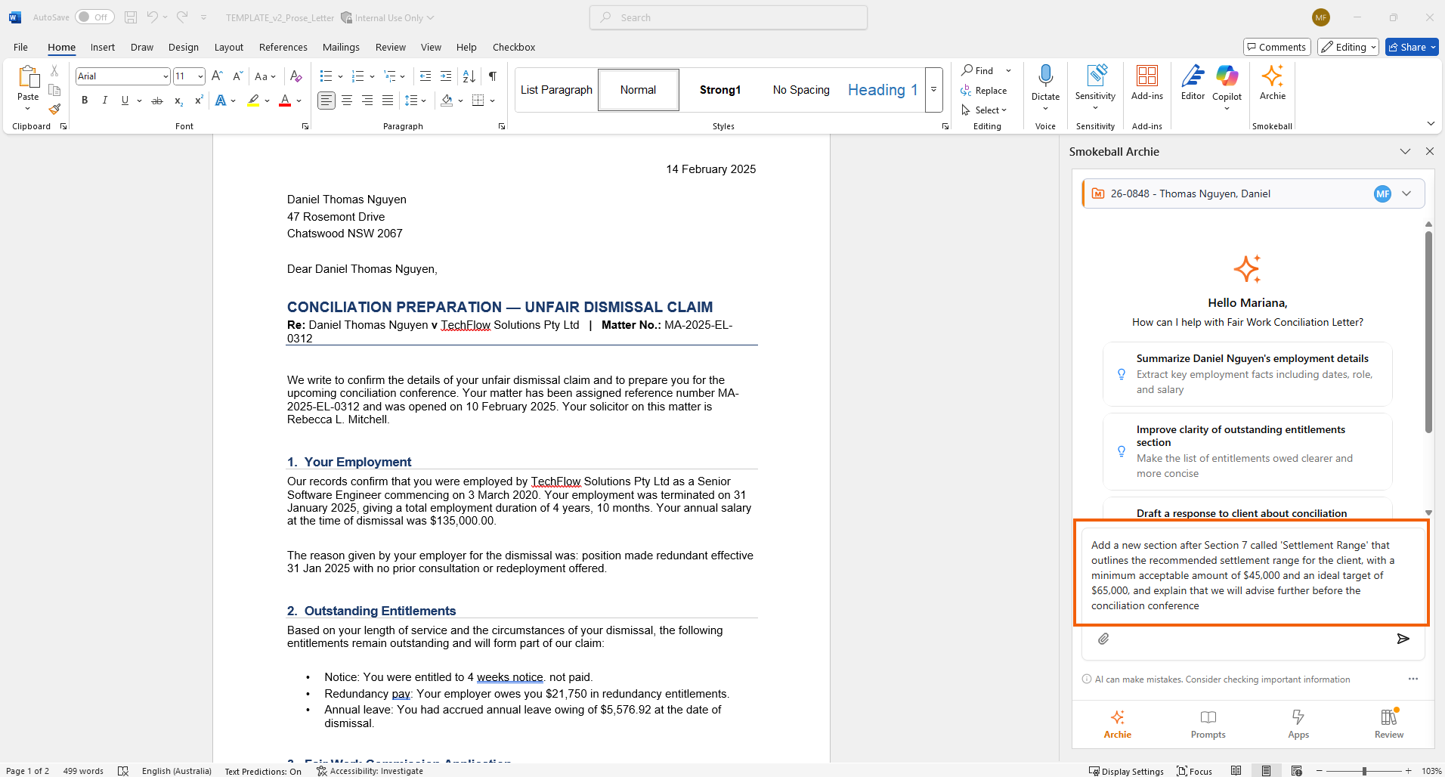Click the Format Painter brush icon
The image size is (1445, 777).
pos(54,110)
